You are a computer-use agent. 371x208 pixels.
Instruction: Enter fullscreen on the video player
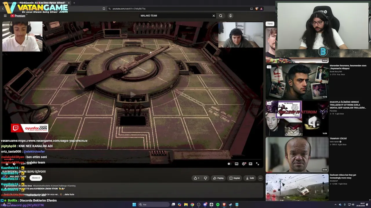tap(257, 164)
